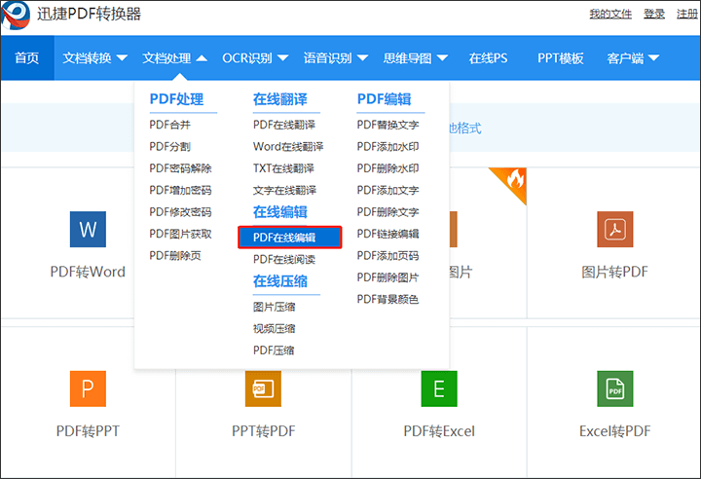Viewport: 701px width, 479px height.
Task: Open the 图片转PDF red icon
Action: [615, 230]
